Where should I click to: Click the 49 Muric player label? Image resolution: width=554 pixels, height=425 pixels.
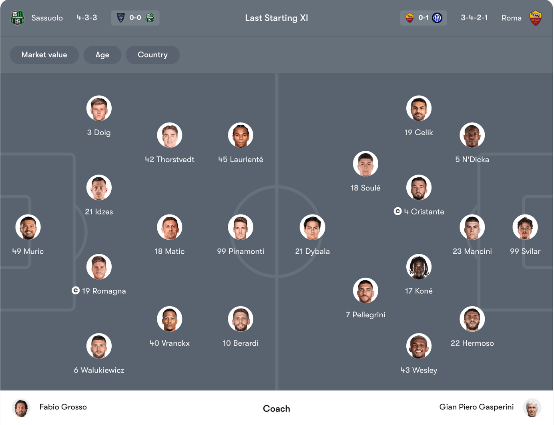click(28, 251)
